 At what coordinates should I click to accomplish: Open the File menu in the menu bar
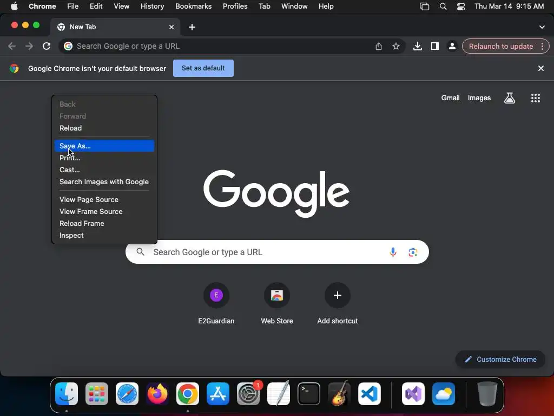(x=73, y=6)
